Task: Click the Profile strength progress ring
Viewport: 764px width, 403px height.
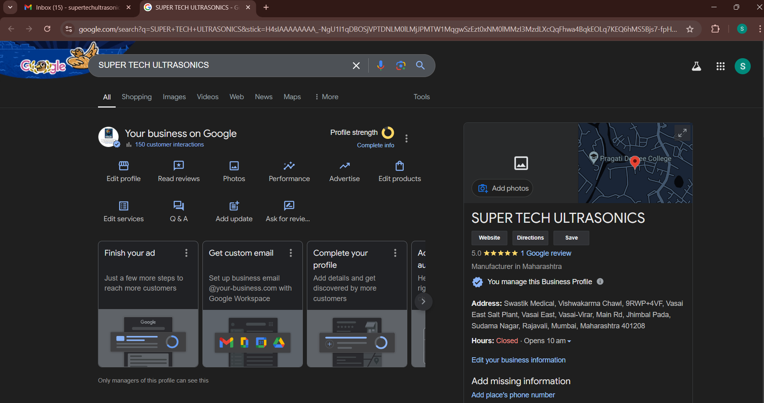Action: point(388,132)
